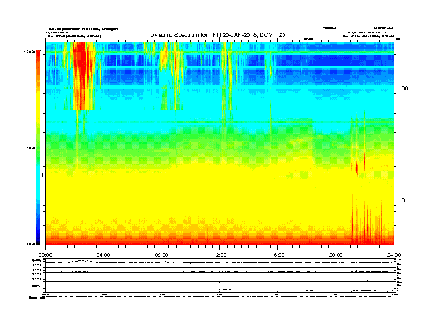Click the 00:00 time axis label
Viewport: 425px width, 328px height.
(x=45, y=255)
